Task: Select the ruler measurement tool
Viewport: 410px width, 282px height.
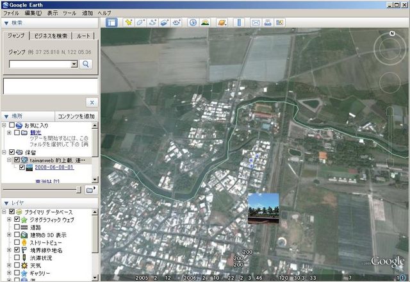Action: (240, 22)
